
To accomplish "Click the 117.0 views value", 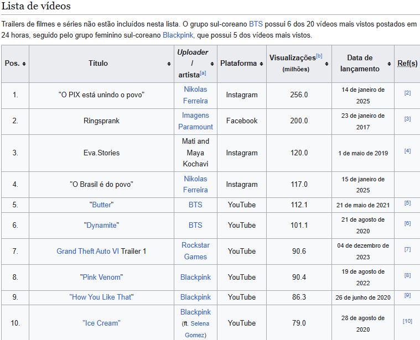I will (x=299, y=184).
